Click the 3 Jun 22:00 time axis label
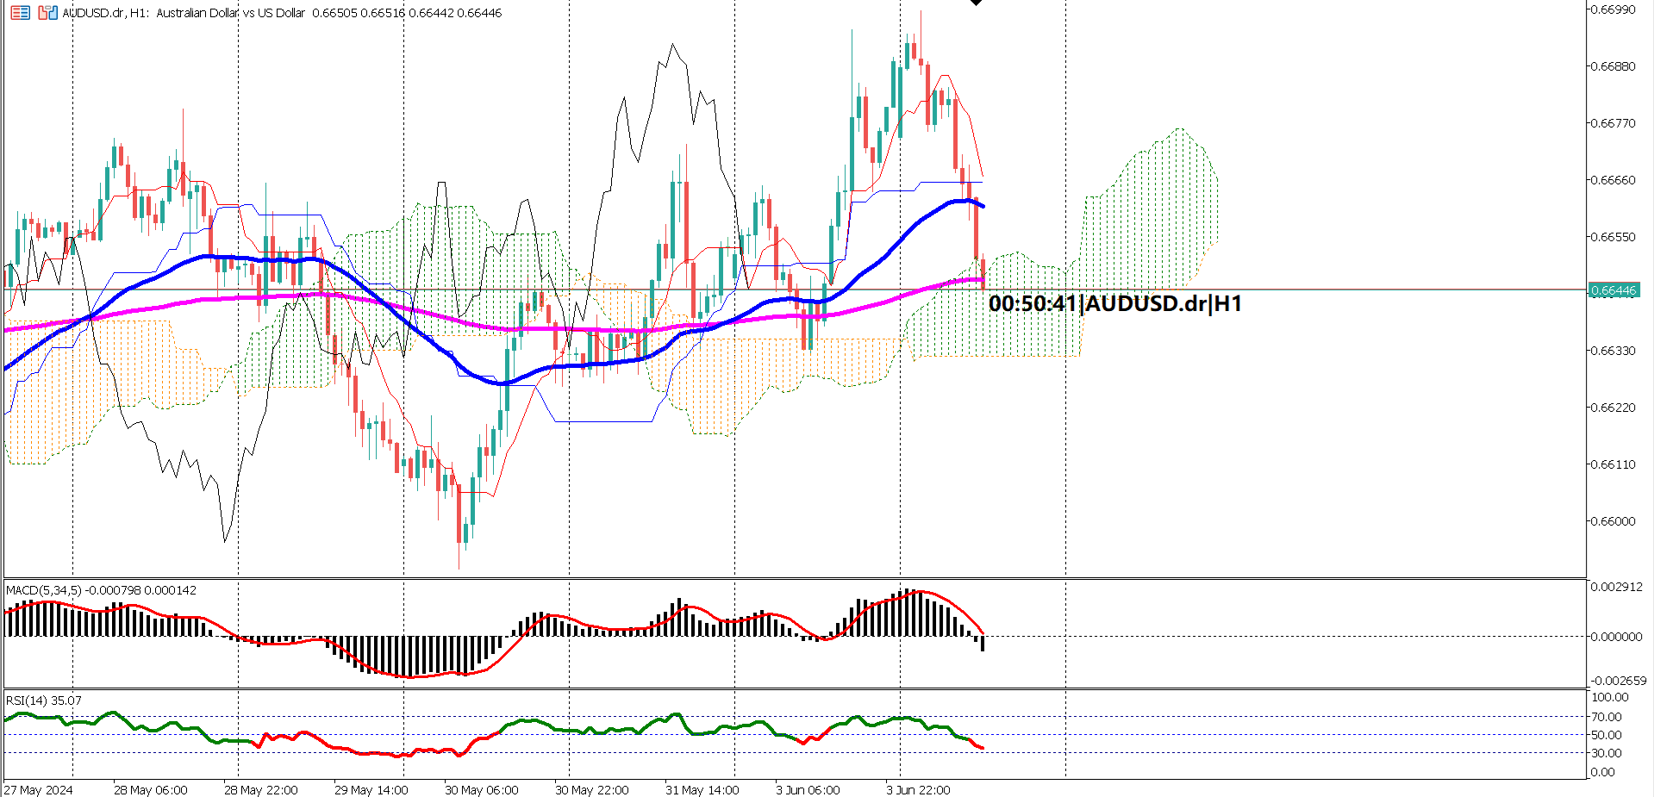This screenshot has width=1654, height=797. click(919, 789)
